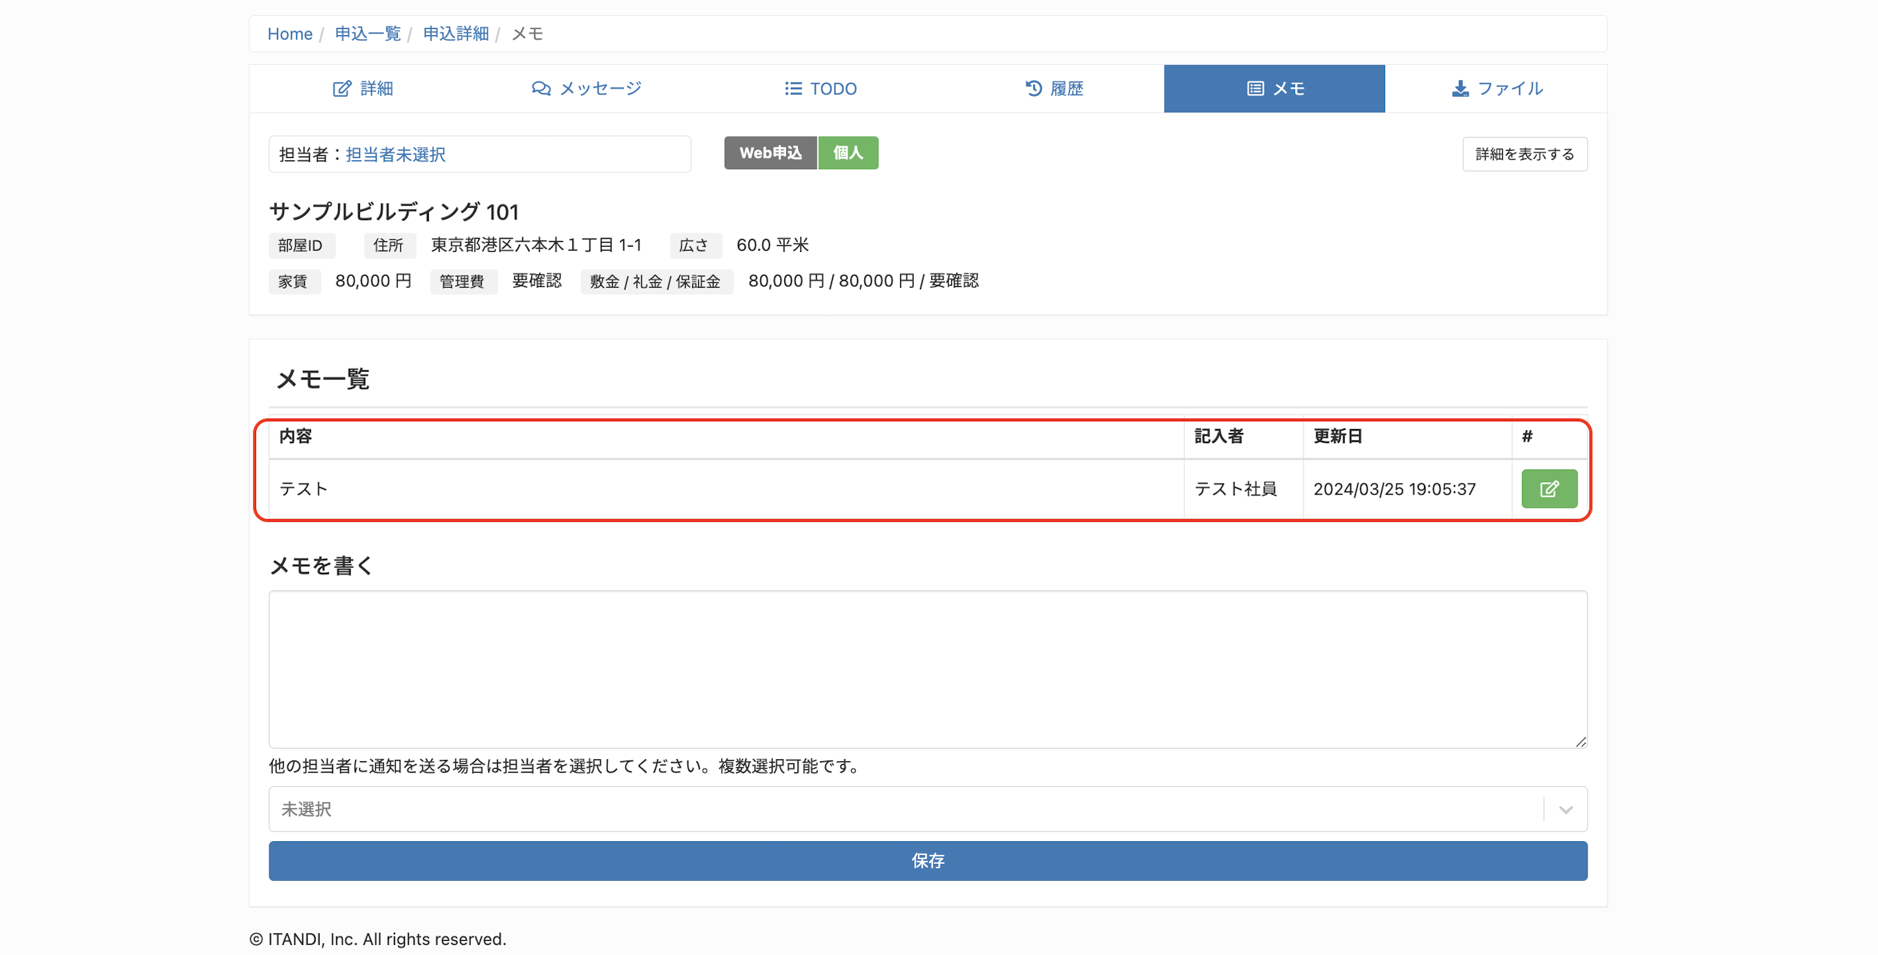The height and width of the screenshot is (955, 1878).
Task: Click the green edit memo icon button
Action: (x=1549, y=489)
